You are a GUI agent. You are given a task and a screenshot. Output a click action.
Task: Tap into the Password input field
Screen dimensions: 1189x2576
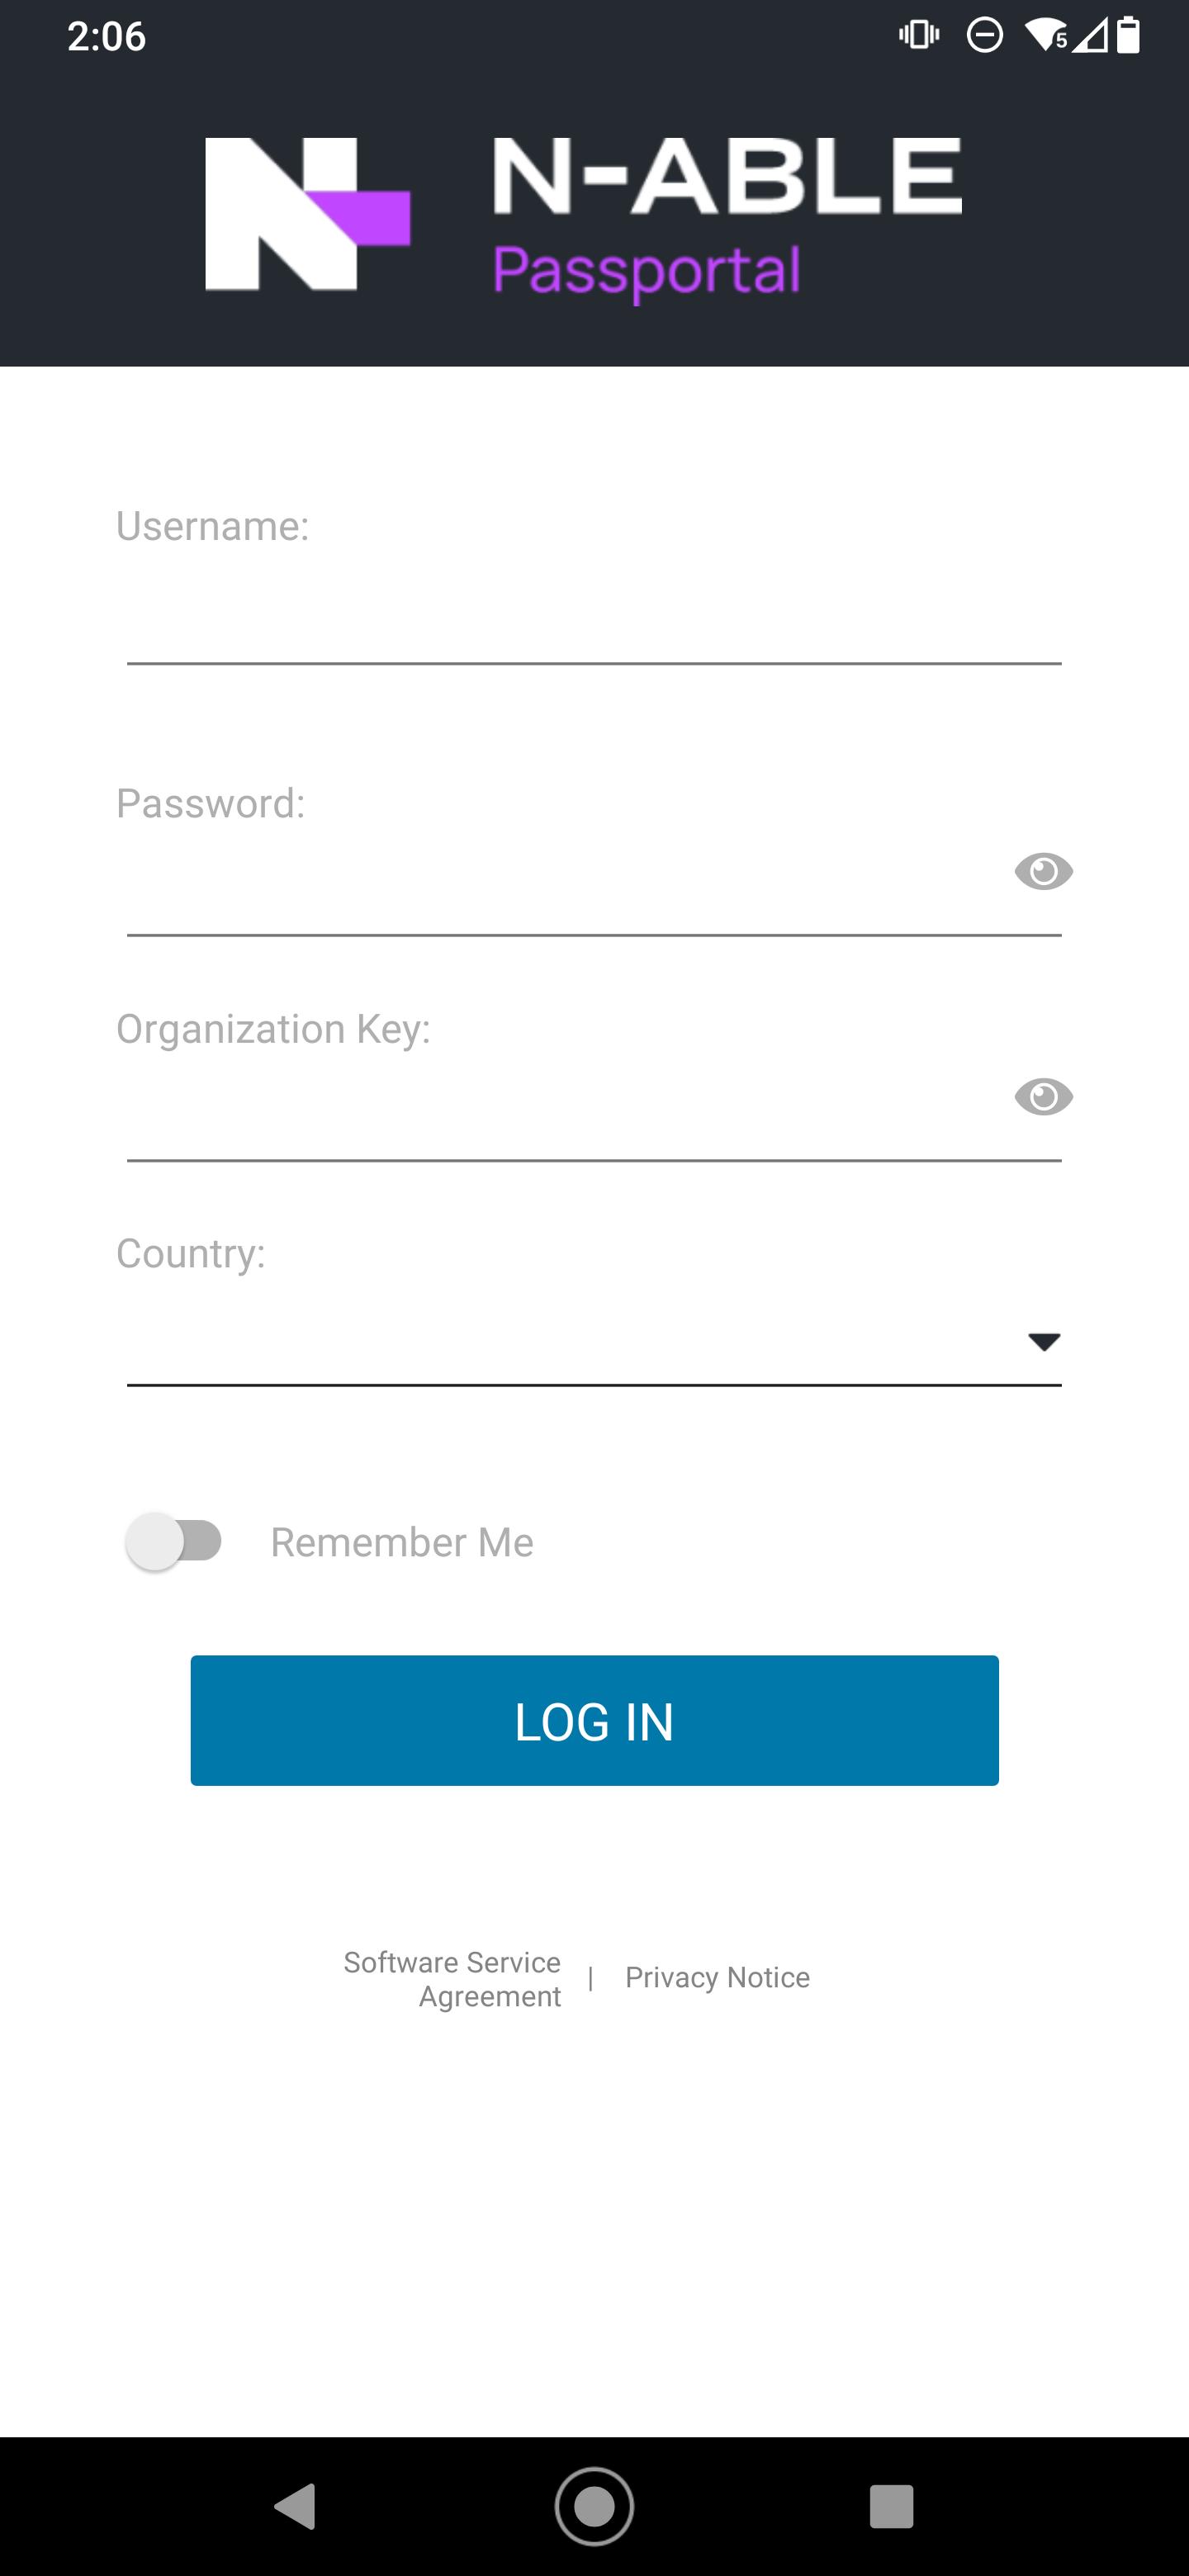coord(560,890)
